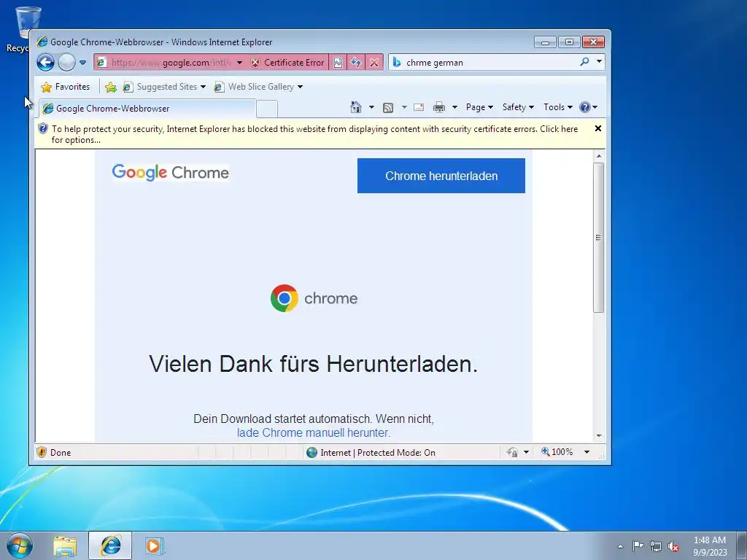Click the taskbar clock showing 1:48 AM
The width and height of the screenshot is (747, 560).
[710, 546]
